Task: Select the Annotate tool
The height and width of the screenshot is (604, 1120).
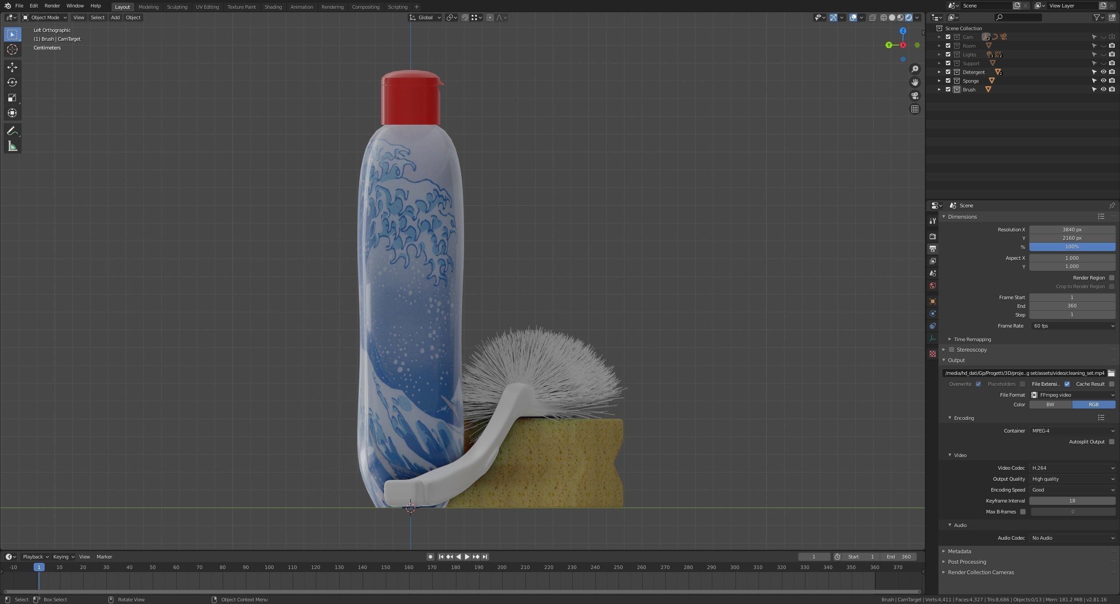Action: point(12,131)
